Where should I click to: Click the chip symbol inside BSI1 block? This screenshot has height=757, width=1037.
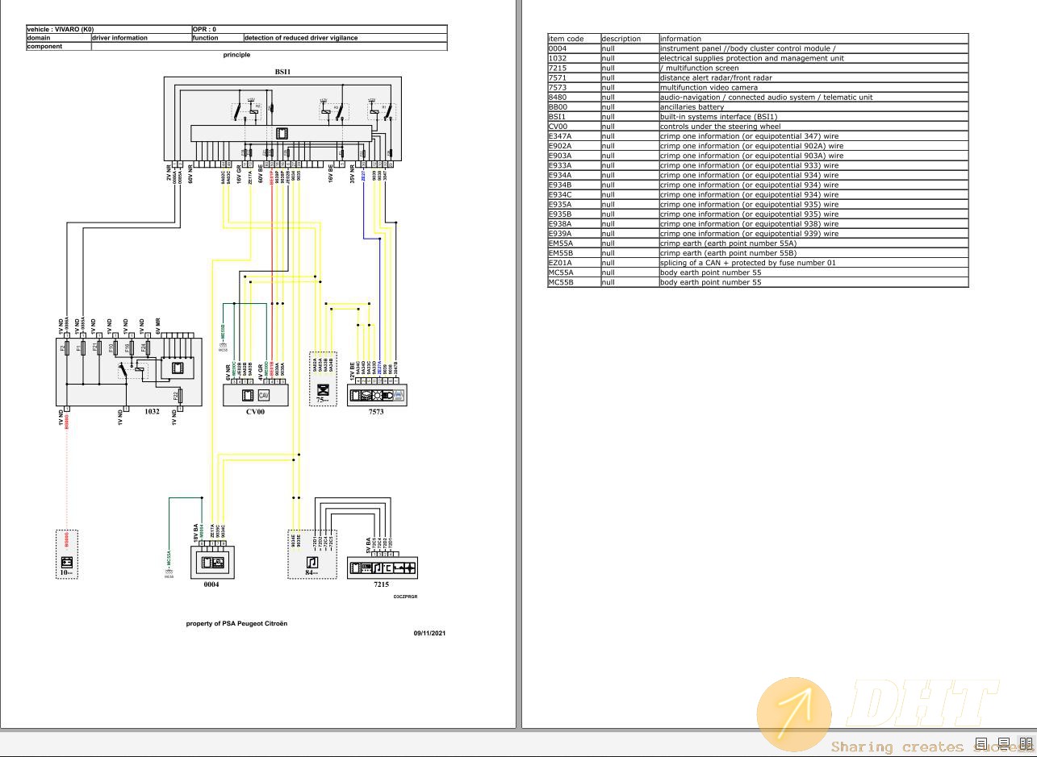(x=282, y=133)
